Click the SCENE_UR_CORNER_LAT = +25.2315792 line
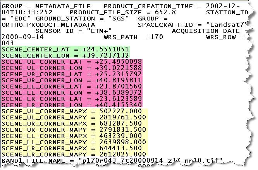The image size is (258, 170). point(72,74)
